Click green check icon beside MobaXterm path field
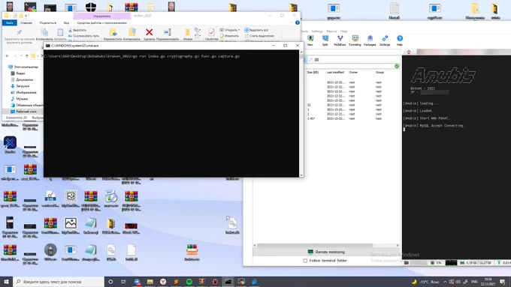 click(x=397, y=66)
